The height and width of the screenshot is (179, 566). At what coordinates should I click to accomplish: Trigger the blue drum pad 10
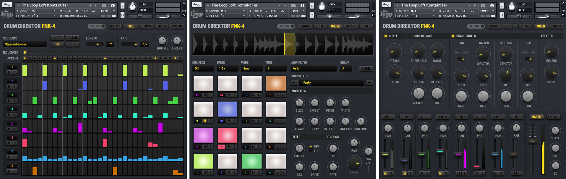(x=227, y=110)
